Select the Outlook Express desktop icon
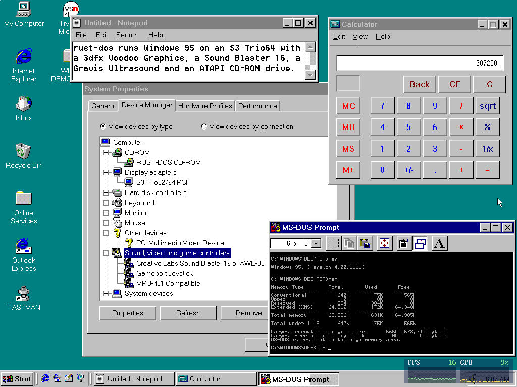The image size is (517, 387). tap(24, 254)
